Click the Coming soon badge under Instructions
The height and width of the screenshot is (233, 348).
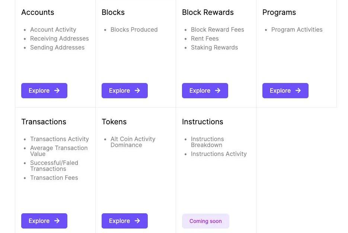coord(205,221)
